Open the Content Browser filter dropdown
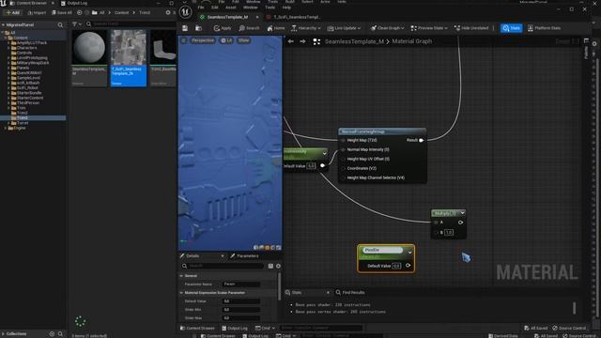This screenshot has width=601, height=338. click(77, 24)
